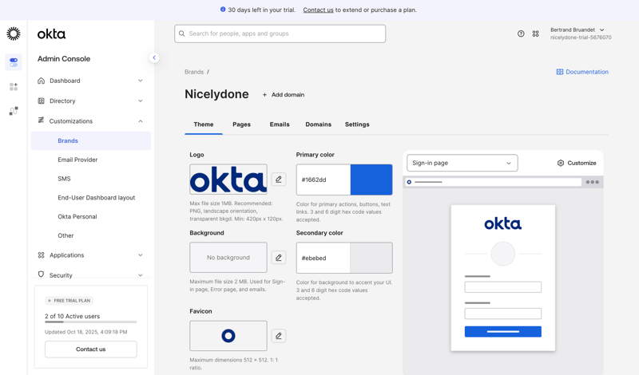Open the apps-plus icon in left rail
The image size is (639, 375).
(x=14, y=87)
